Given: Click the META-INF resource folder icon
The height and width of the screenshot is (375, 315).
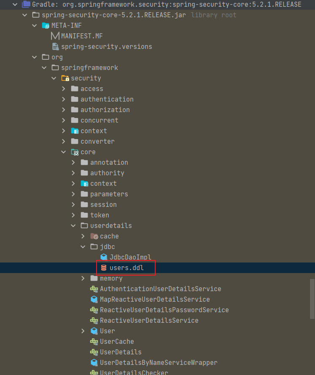Looking at the screenshot, I should [46, 26].
